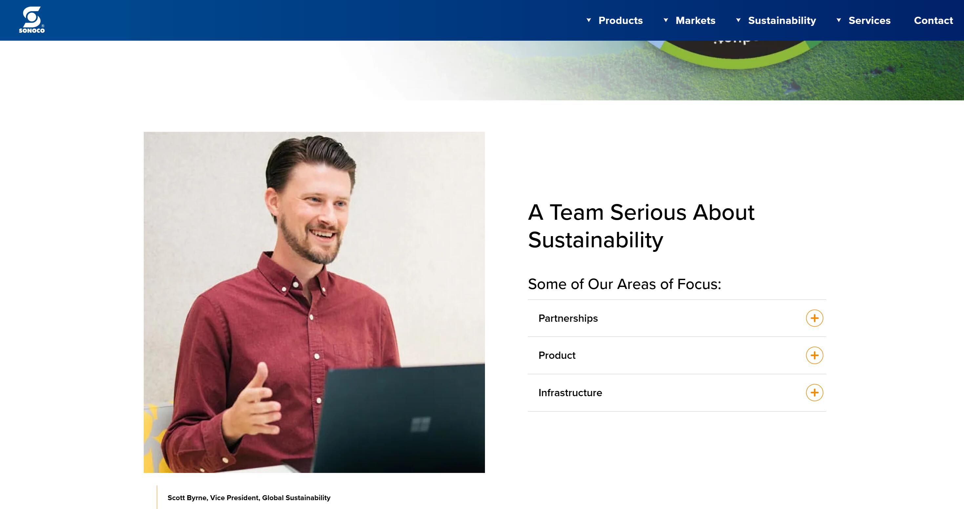Open the Services menu
This screenshot has height=509, width=964.
(869, 21)
